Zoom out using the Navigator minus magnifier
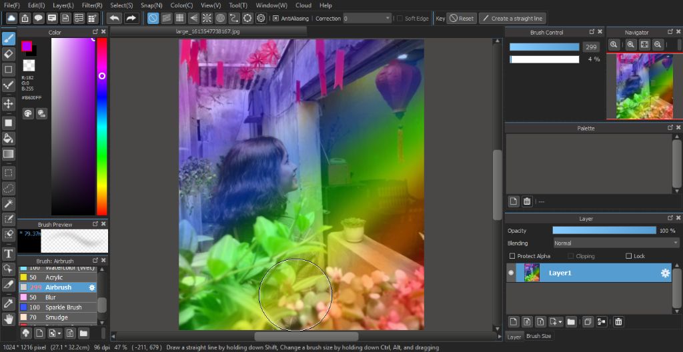This screenshot has height=352, width=683. coord(658,45)
